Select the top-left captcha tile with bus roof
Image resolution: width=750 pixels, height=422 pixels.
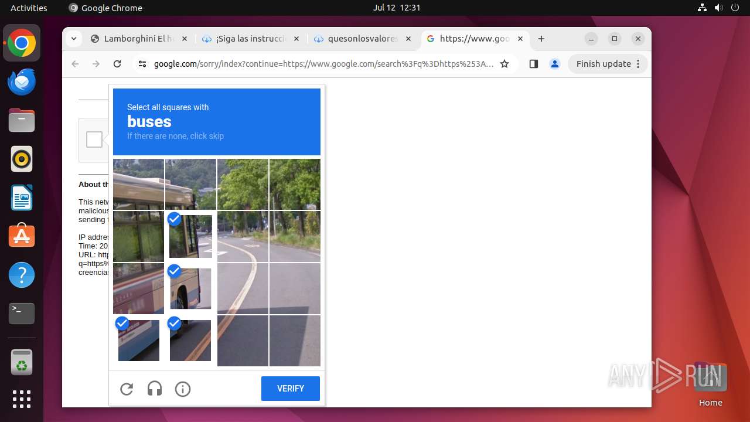138,184
